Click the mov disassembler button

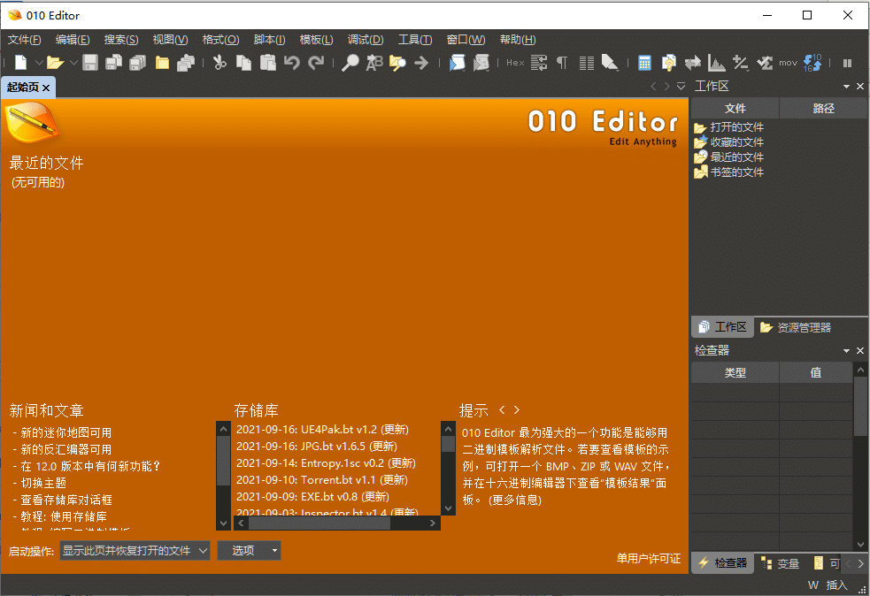pyautogui.click(x=788, y=63)
